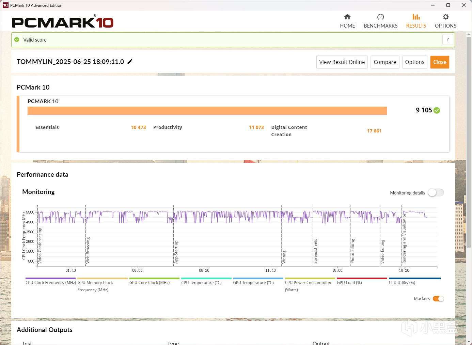Click the Productivity score 11 073
The height and width of the screenshot is (345, 472).
tap(256, 127)
